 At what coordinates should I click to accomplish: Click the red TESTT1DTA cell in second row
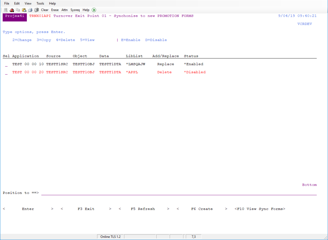pyautogui.click(x=110, y=72)
